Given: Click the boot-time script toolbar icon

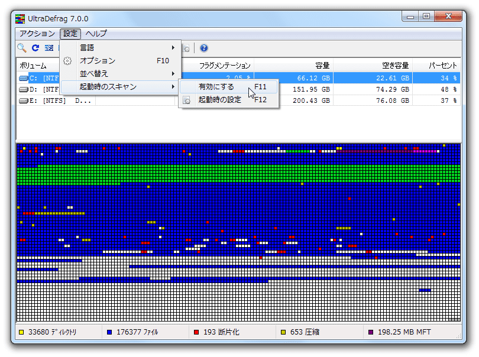Looking at the screenshot, I should coord(186,48).
